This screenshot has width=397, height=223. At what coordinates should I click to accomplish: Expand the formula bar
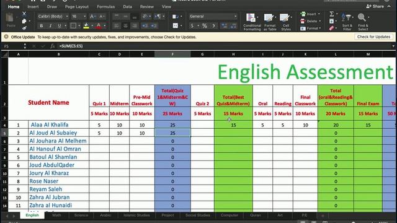click(393, 46)
